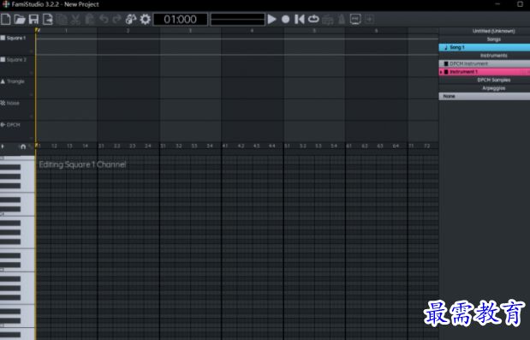The image size is (530, 340).
Task: Toggle mute via the Triangle channel icon
Action: pos(3,81)
